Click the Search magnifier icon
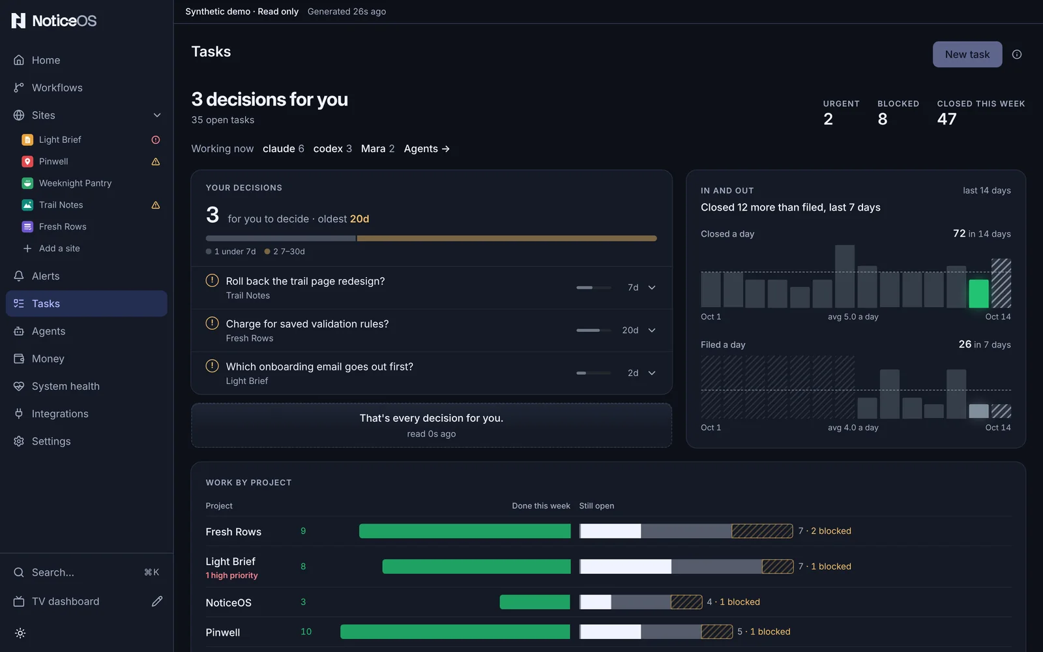 [x=19, y=572]
